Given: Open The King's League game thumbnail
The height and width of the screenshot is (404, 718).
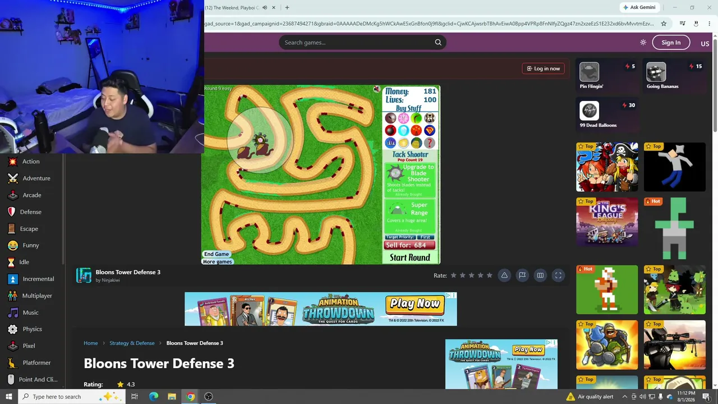Looking at the screenshot, I should pyautogui.click(x=607, y=222).
